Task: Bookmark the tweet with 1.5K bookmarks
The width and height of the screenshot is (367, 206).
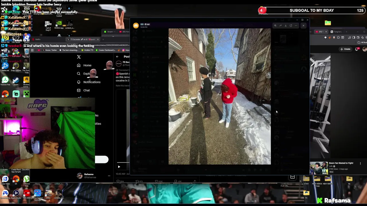Action: 175,181
